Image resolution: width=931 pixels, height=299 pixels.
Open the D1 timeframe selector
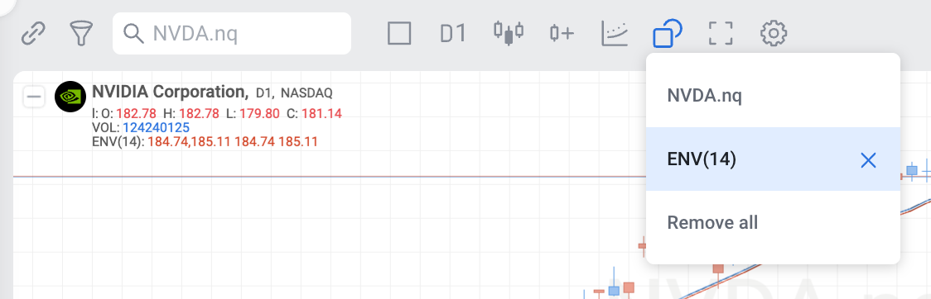pyautogui.click(x=453, y=34)
